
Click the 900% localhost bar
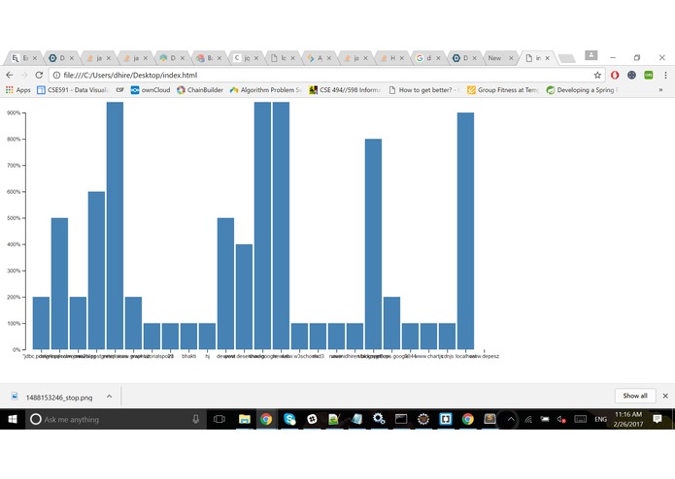[466, 231]
